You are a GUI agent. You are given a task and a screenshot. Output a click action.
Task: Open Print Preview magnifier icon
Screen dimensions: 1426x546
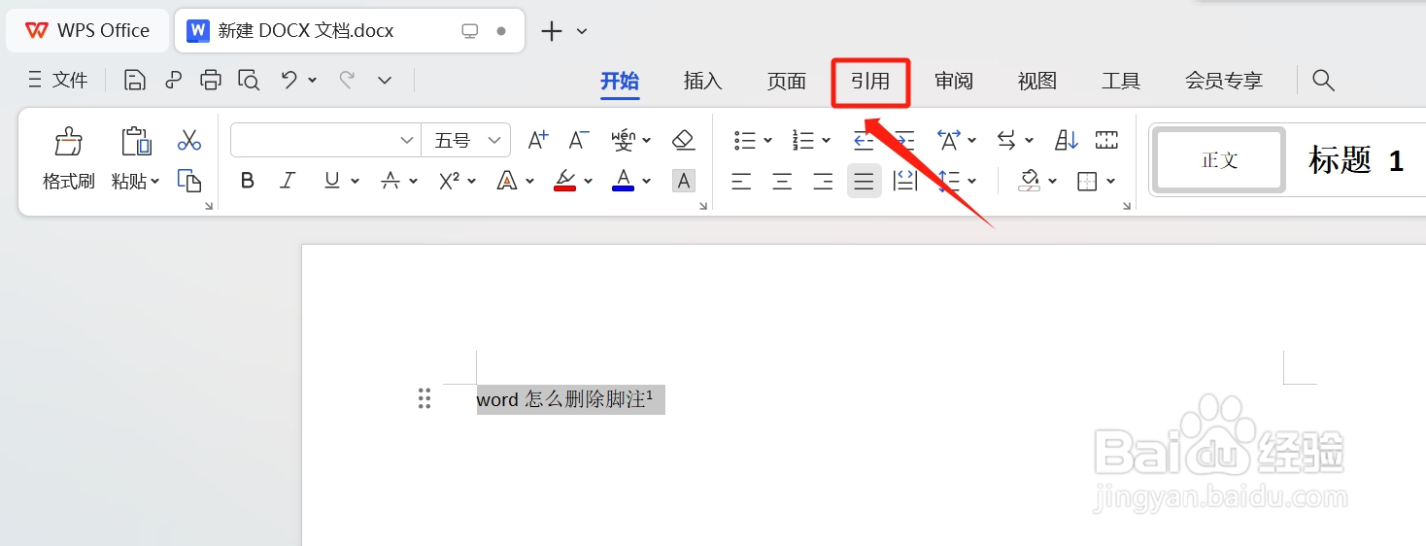(249, 81)
